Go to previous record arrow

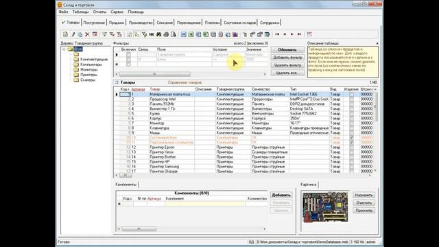tap(285, 34)
